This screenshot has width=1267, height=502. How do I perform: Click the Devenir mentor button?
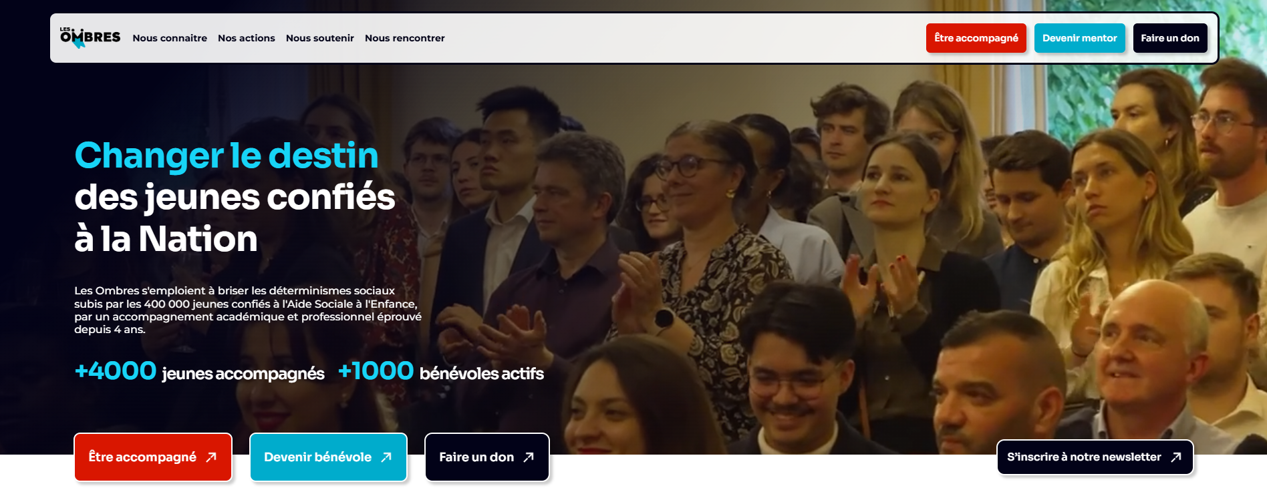1080,38
